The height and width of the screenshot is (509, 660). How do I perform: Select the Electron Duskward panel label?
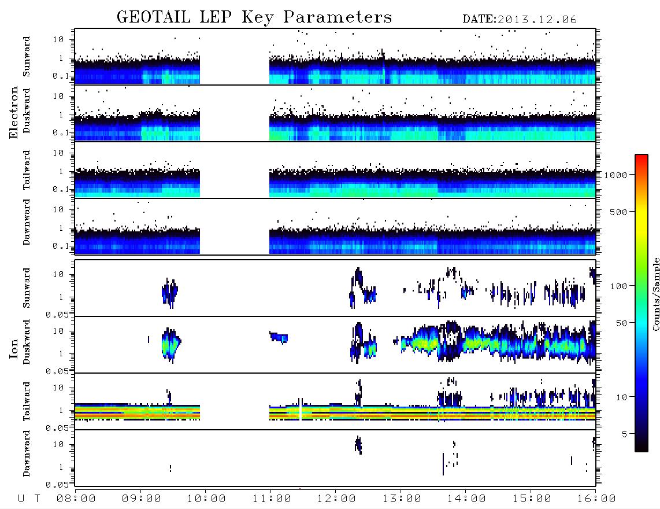coord(27,111)
